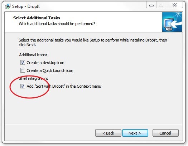Continue installation with the Next button
The height and width of the screenshot is (146, 188).
135,133
